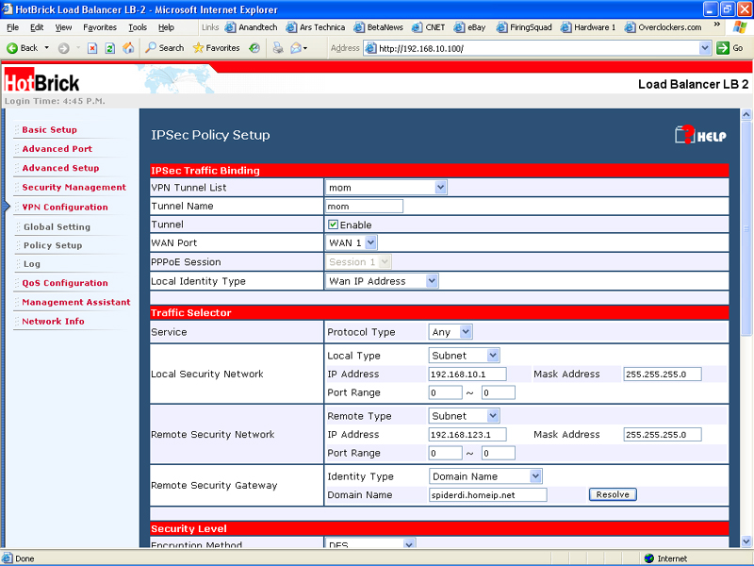The image size is (754, 566).
Task: Open the Protocol Type dropdown
Action: coord(465,332)
